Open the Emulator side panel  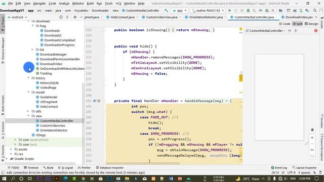click(x=322, y=121)
